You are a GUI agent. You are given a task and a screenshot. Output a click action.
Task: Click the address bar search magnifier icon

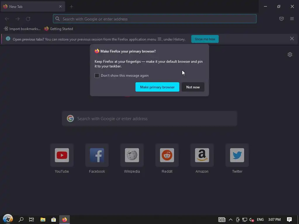[x=58, y=19]
